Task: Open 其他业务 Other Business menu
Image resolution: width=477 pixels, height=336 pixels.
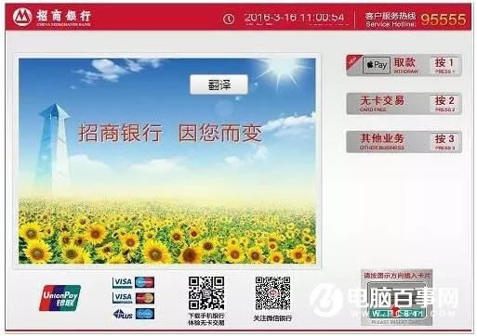Action: click(x=404, y=142)
